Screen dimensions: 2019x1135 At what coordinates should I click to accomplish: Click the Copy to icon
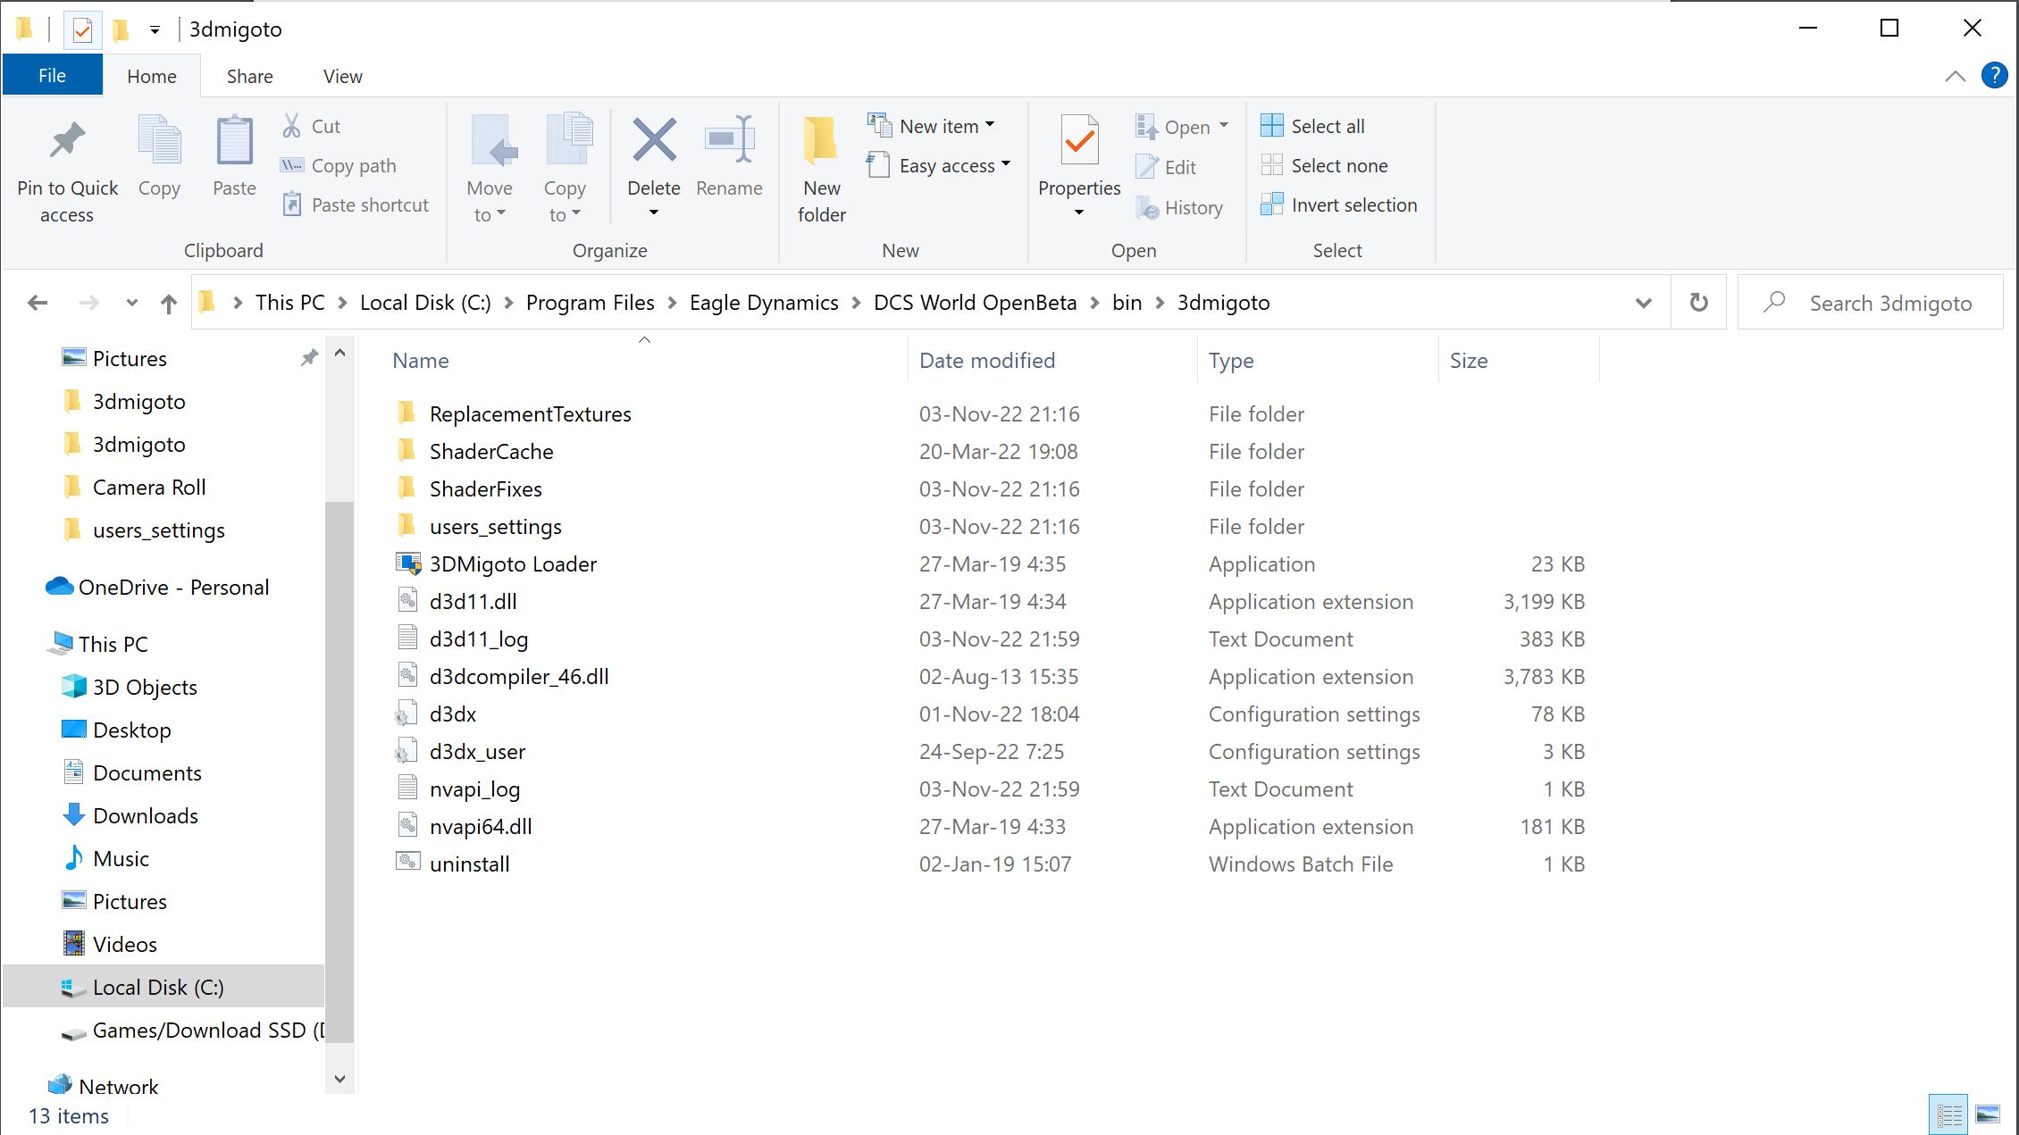568,141
